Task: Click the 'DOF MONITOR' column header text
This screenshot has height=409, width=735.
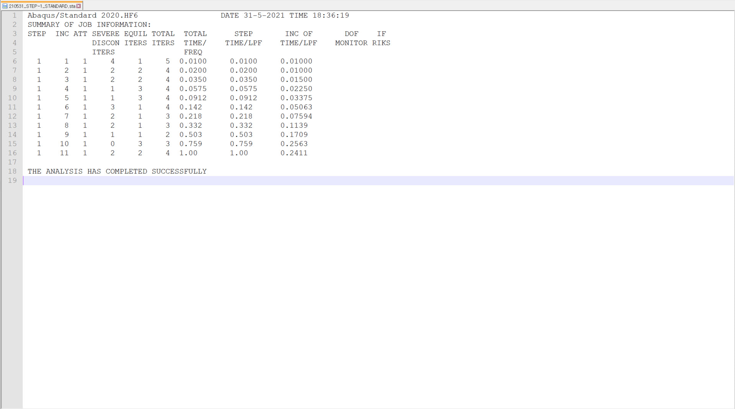Action: (351, 38)
